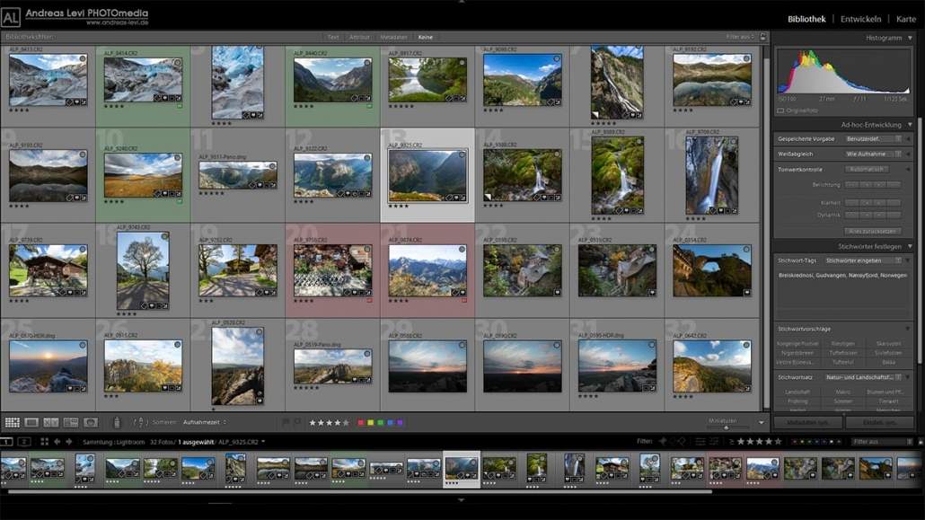Open Gespeicherte Vorgabe dropdown
This screenshot has width=925, height=520.
pyautogui.click(x=874, y=138)
